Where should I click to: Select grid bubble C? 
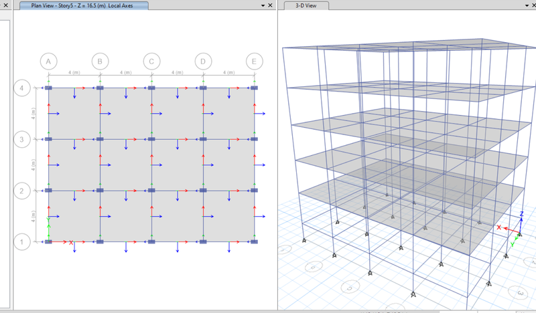tap(151, 62)
